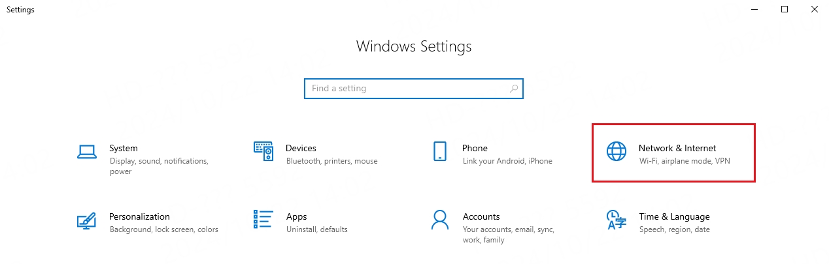The width and height of the screenshot is (829, 264).
Task: Maximize the Settings window
Action: pyautogui.click(x=785, y=9)
